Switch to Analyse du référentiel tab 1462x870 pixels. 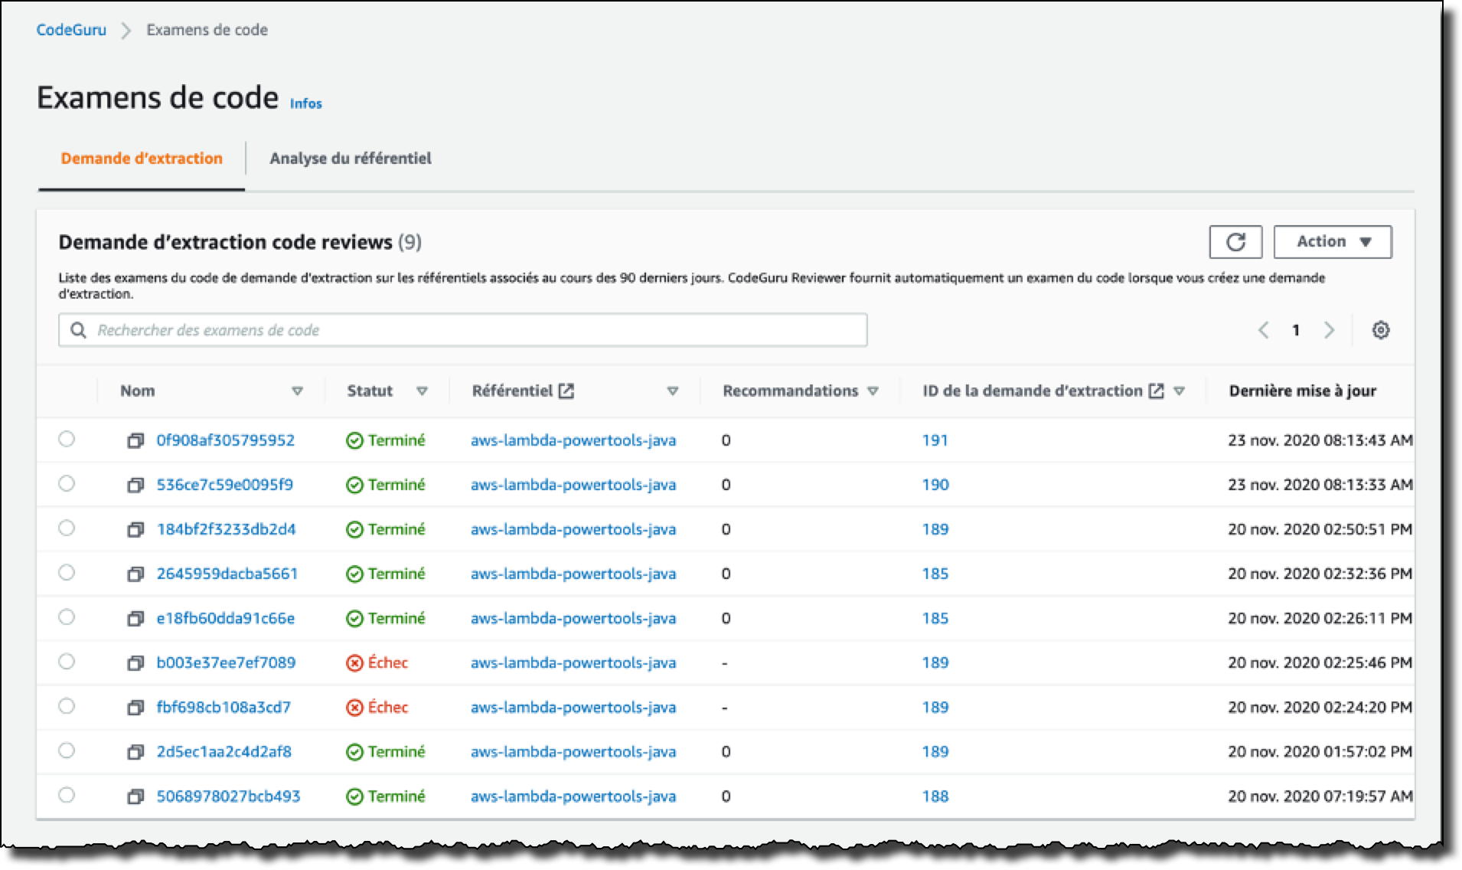tap(351, 159)
